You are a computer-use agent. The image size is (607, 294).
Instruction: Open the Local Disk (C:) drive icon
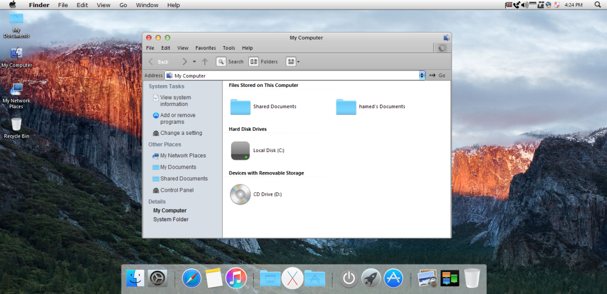point(240,150)
